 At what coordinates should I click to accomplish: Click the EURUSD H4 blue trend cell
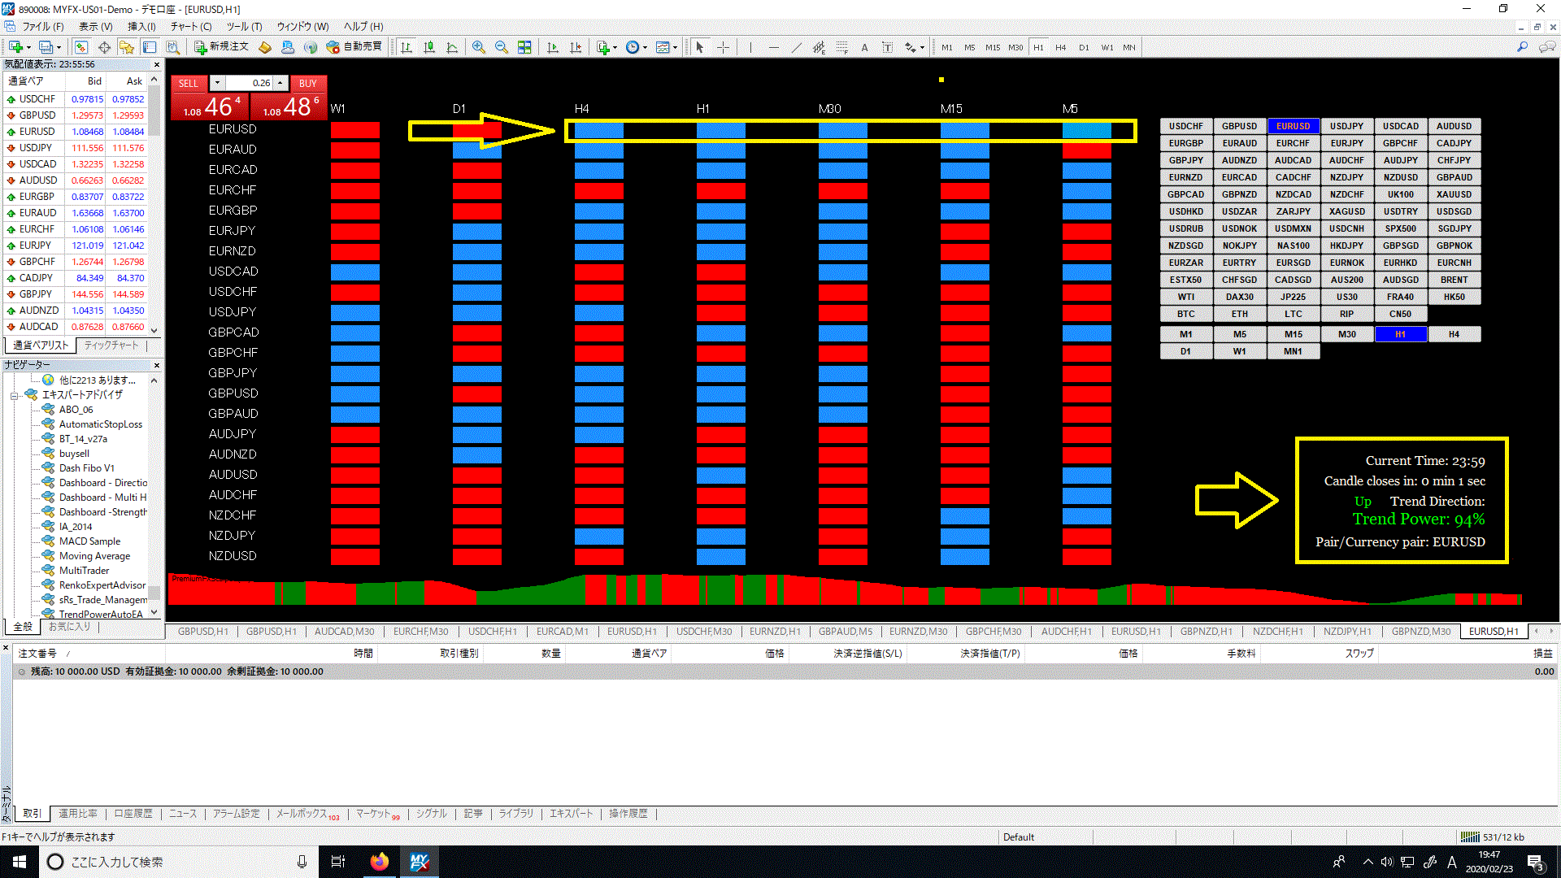pos(598,130)
